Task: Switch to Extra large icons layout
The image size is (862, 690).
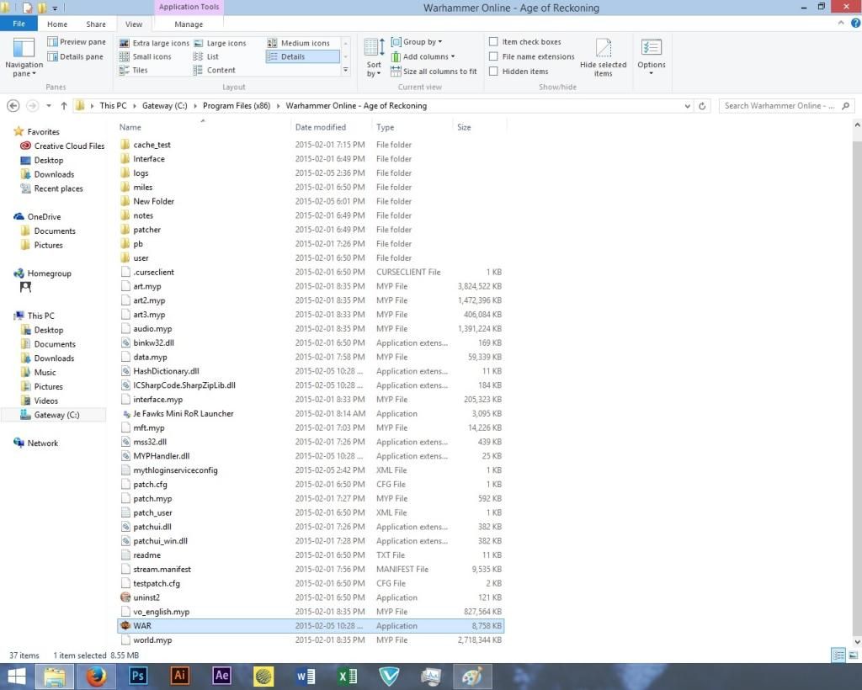Action: click(155, 43)
